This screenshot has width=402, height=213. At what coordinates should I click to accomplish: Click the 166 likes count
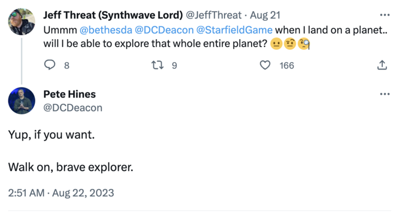coord(287,66)
